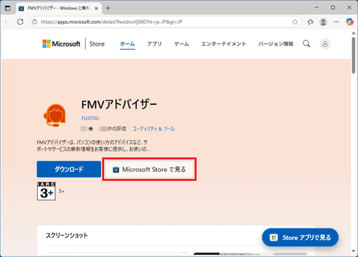Click the Store link in header
Viewport: 358px width, 257px height.
click(97, 44)
